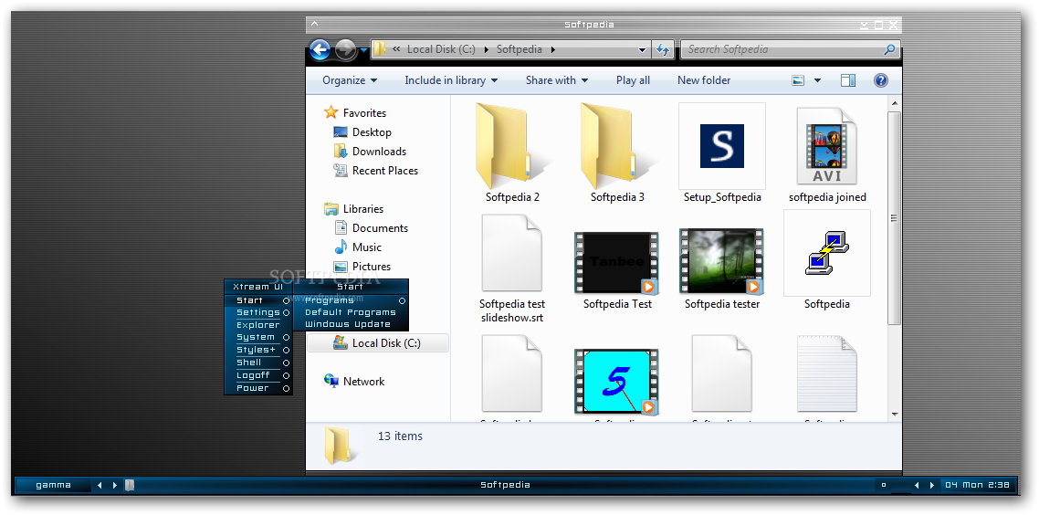Select the cyan video file with blue S
This screenshot has height=515, width=1039.
(x=617, y=381)
